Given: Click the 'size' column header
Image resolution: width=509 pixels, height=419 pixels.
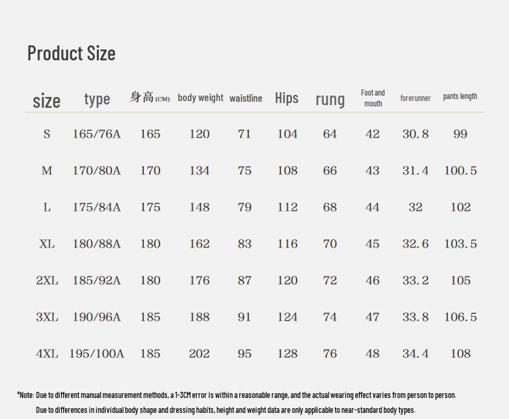Looking at the screenshot, I should point(47,100).
